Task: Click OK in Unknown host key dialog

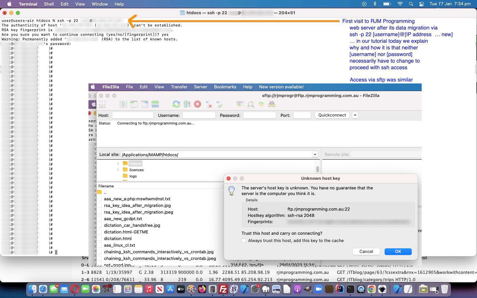Action: click(398, 251)
